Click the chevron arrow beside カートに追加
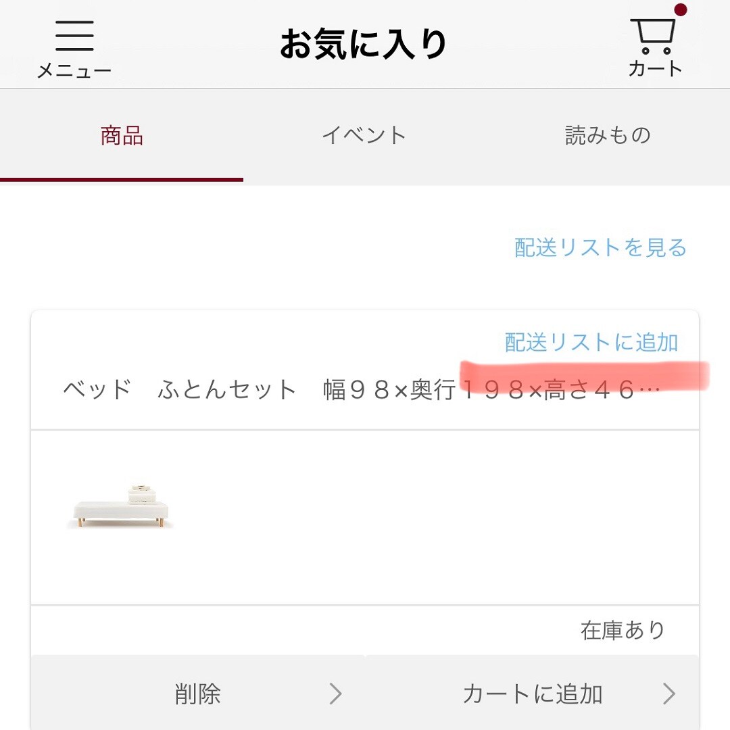This screenshot has height=730, width=730. (668, 693)
